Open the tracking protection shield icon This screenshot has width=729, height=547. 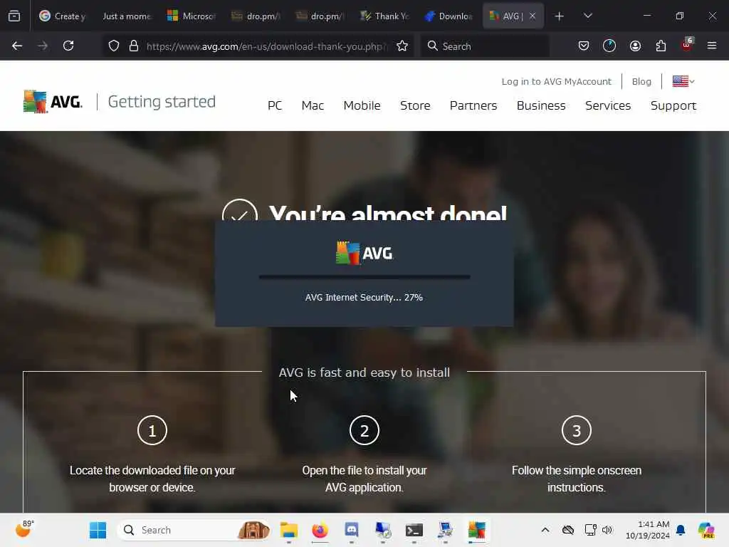(114, 46)
